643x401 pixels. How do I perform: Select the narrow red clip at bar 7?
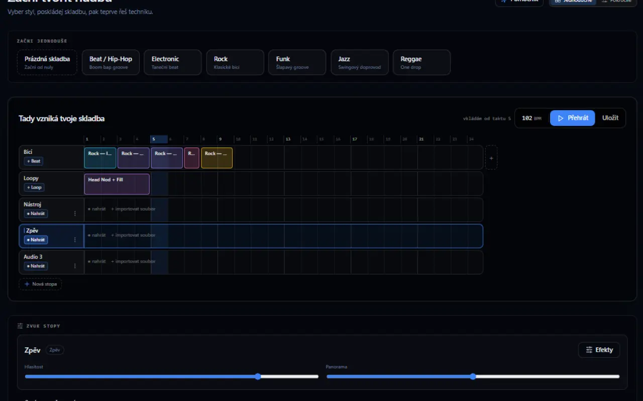click(192, 158)
